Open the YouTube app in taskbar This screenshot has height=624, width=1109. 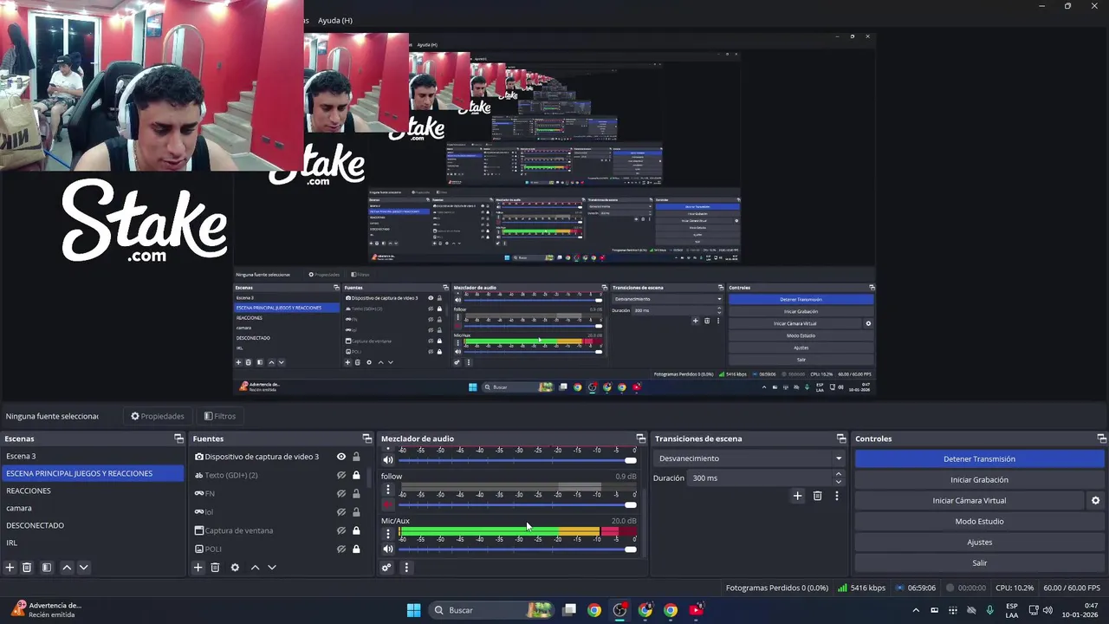pos(696,610)
